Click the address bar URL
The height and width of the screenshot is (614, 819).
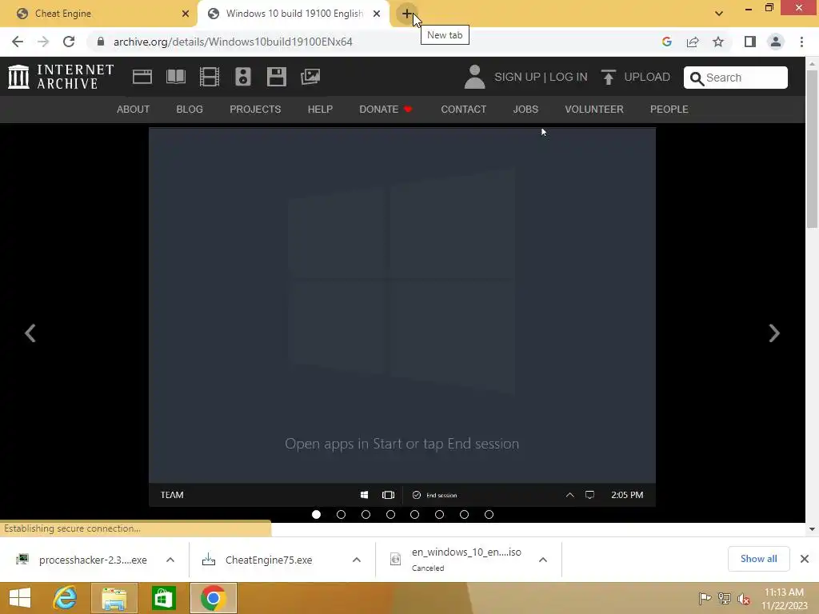[x=233, y=42]
